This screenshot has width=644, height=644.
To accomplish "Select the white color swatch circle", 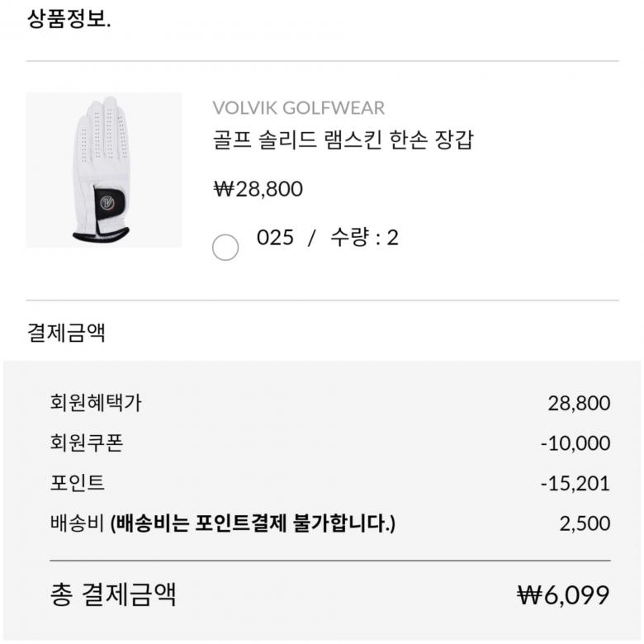I will coord(225,247).
